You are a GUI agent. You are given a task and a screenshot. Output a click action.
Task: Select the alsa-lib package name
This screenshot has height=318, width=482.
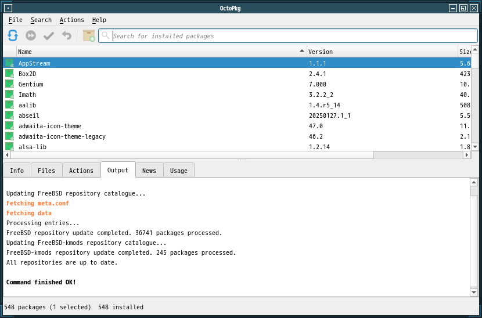tap(33, 147)
